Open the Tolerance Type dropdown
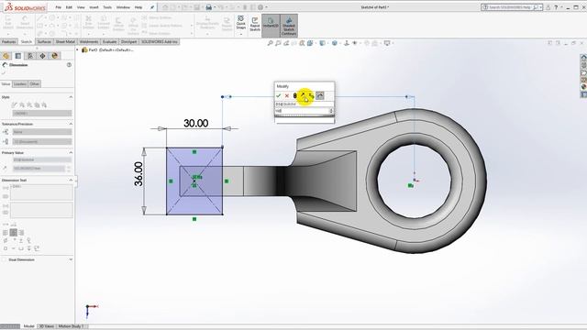This screenshot has height=330, width=587. pos(42,132)
